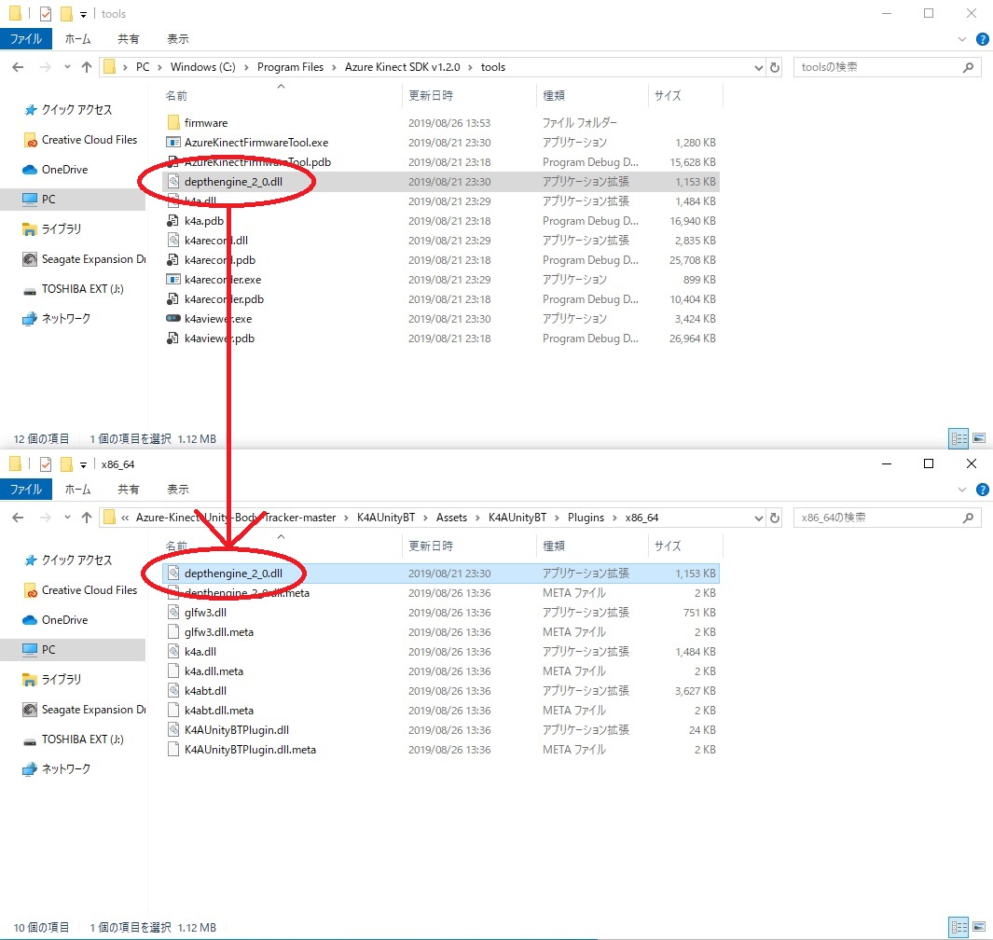Click Program Files breadcrumb in tools address bar

click(290, 67)
